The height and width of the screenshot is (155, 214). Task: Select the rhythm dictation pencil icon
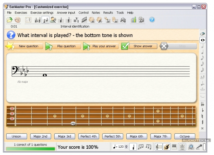[107, 20]
